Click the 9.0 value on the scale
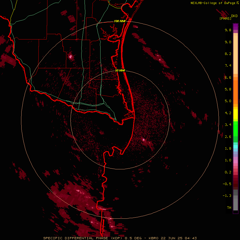Image resolution: width=240 pixels, height=240 pixels. click(228, 42)
